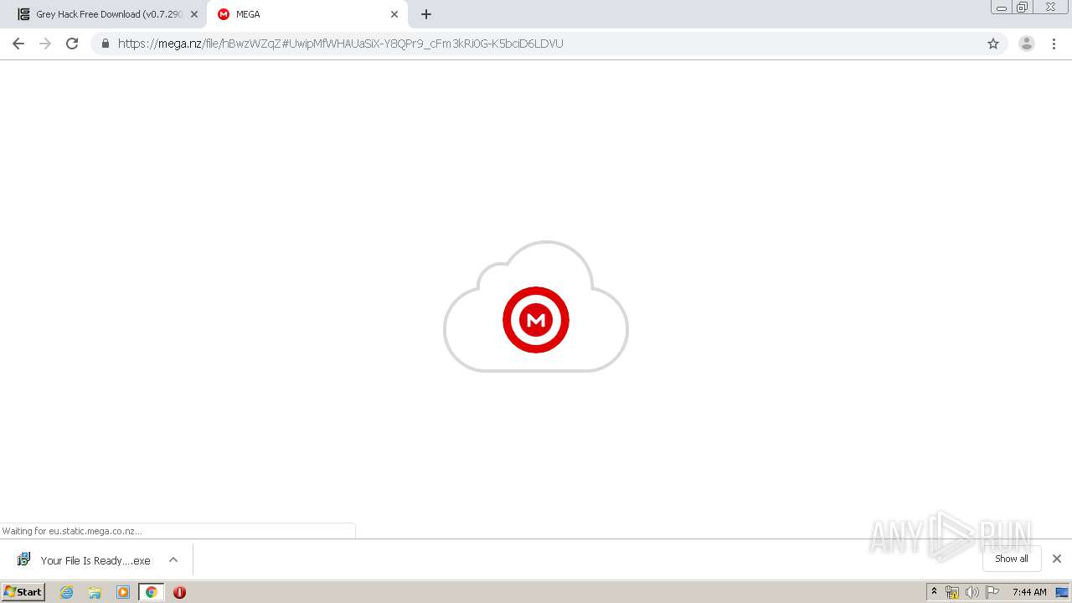Open Windows Explorer folder icon on taskbar

click(95, 592)
